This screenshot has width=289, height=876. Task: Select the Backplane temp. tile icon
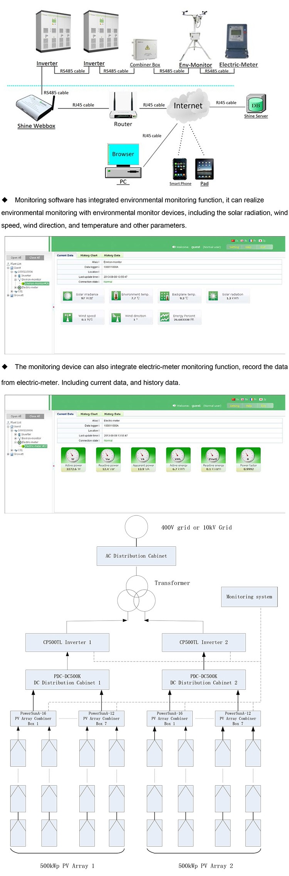[165, 296]
